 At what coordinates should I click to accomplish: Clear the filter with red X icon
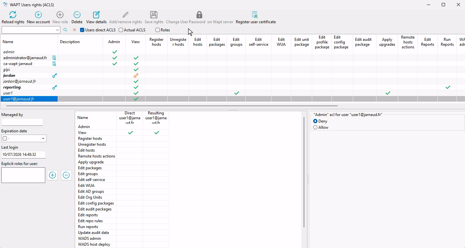(x=74, y=30)
